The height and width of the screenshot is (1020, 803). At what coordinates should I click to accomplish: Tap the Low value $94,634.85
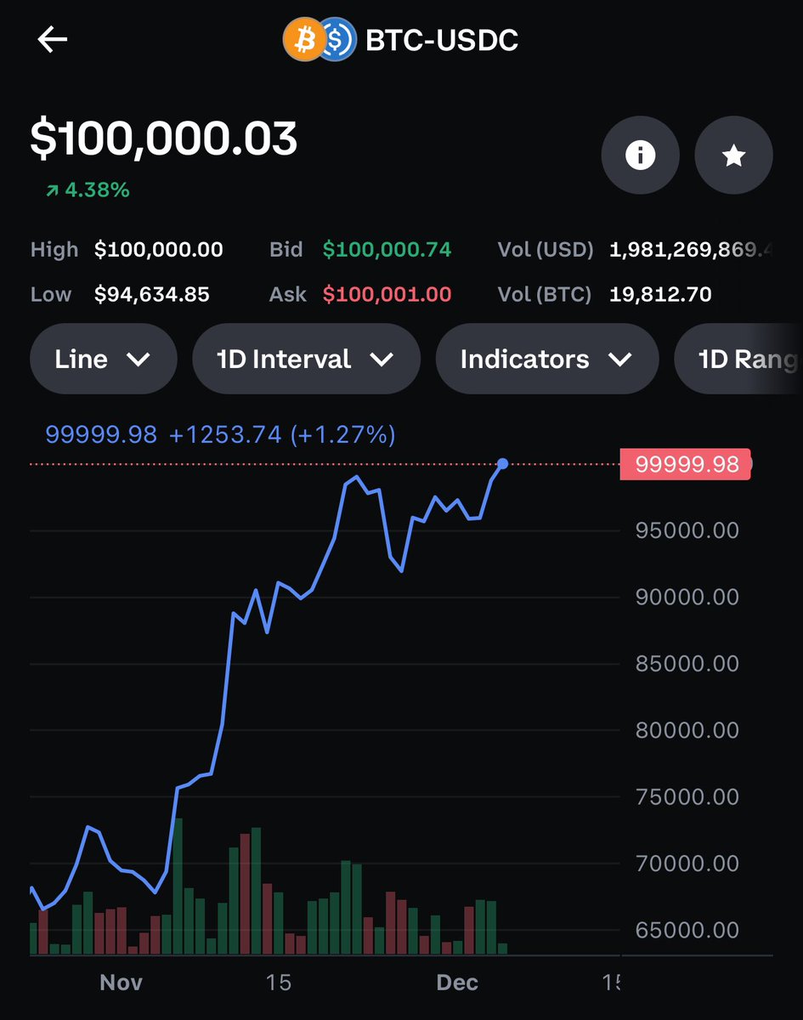pos(152,295)
